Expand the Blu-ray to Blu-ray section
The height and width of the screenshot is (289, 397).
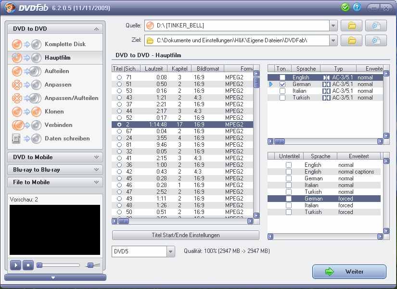(x=55, y=170)
